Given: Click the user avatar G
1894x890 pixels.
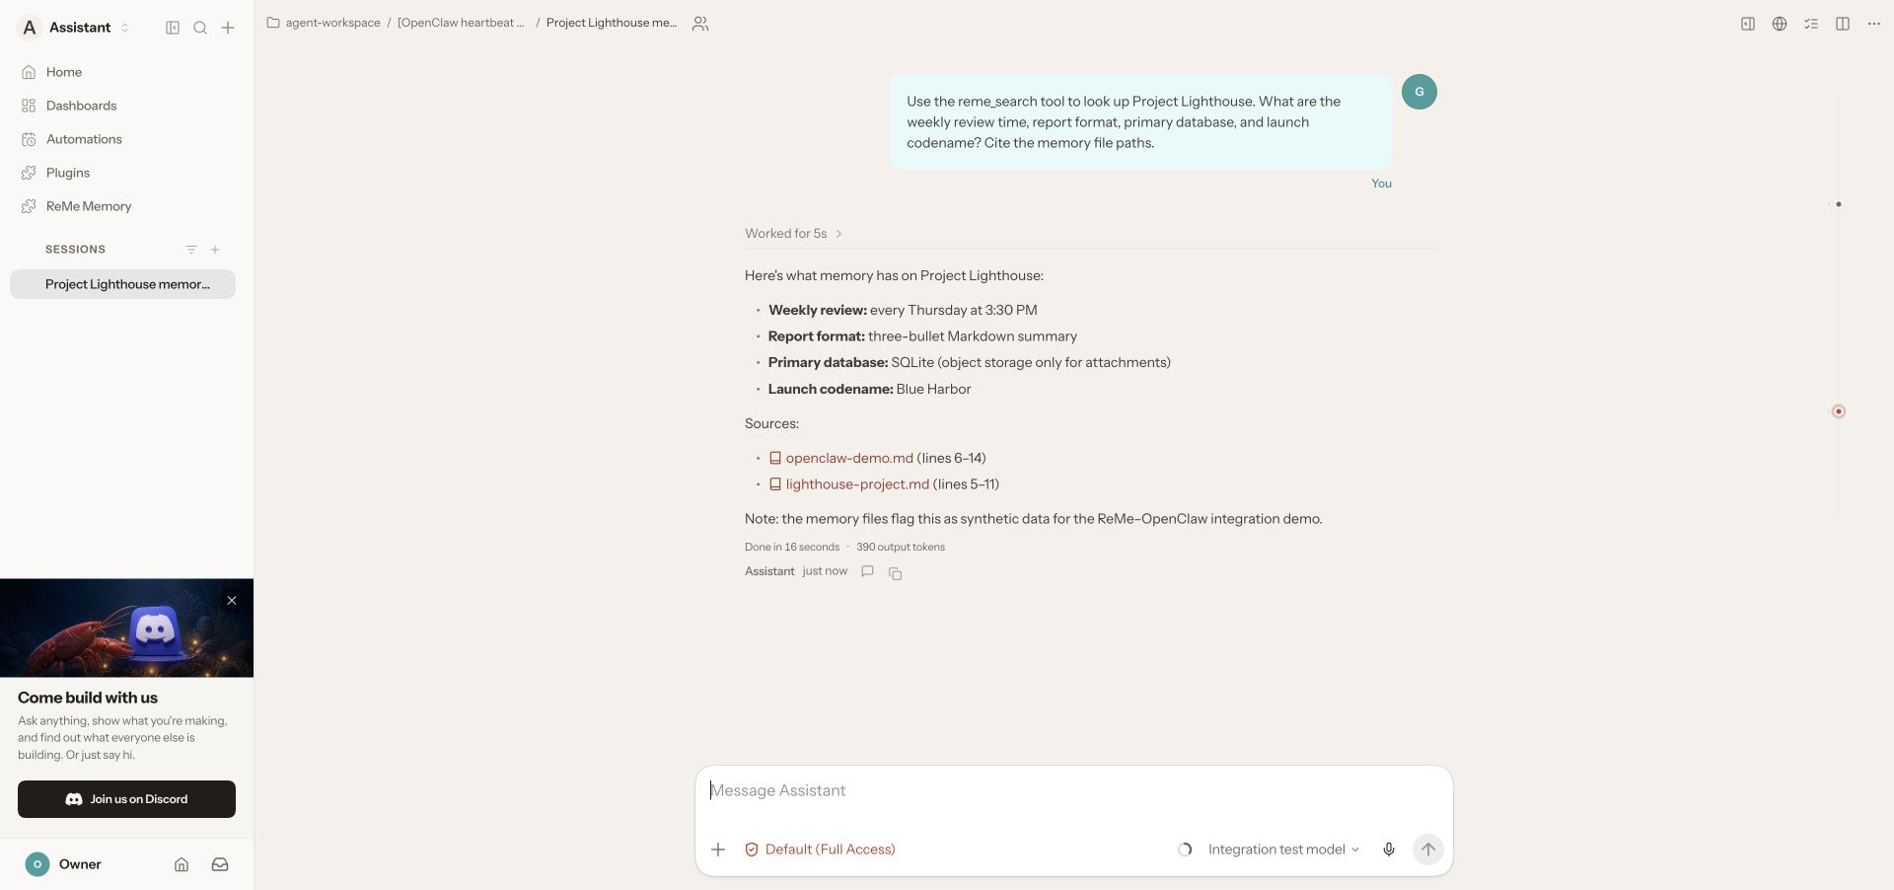Looking at the screenshot, I should click(x=1420, y=92).
